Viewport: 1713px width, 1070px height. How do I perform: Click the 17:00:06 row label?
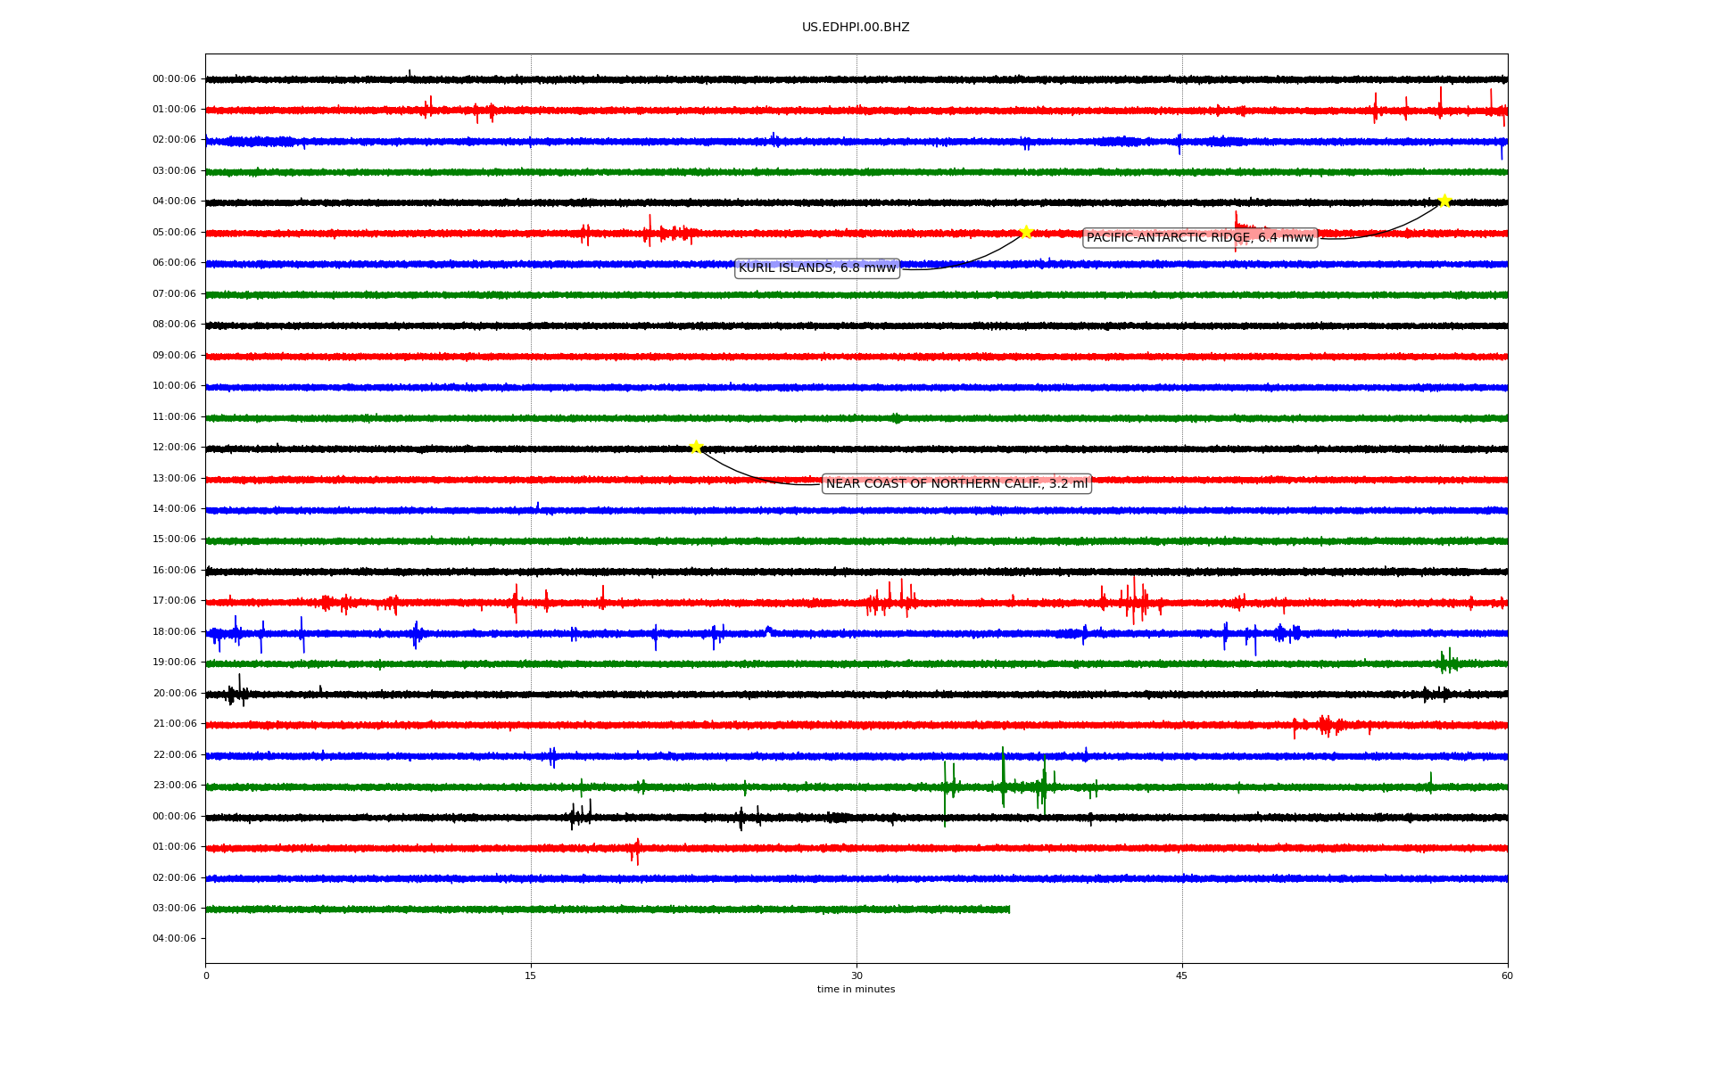coord(174,600)
